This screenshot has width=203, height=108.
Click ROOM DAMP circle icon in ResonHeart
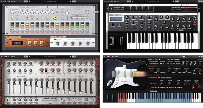[x=75, y=100]
